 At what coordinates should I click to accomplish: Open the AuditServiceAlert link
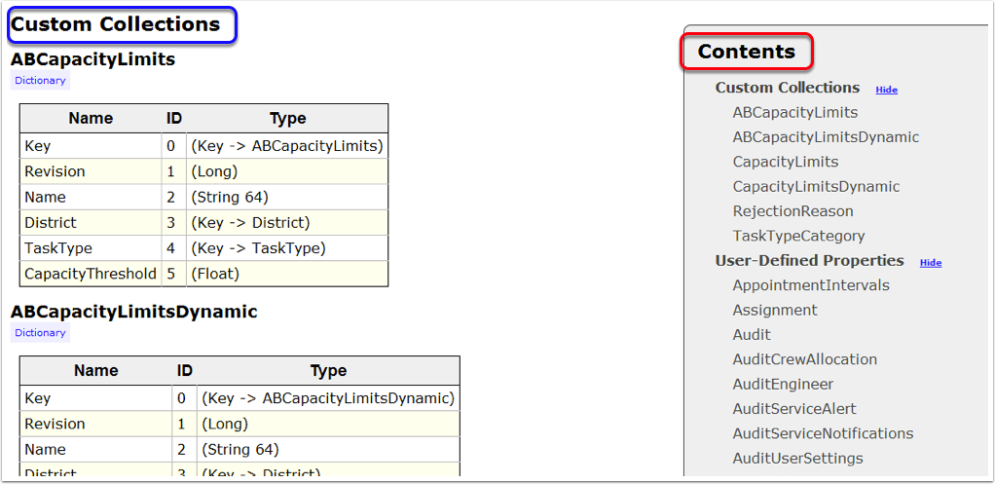[x=794, y=409]
